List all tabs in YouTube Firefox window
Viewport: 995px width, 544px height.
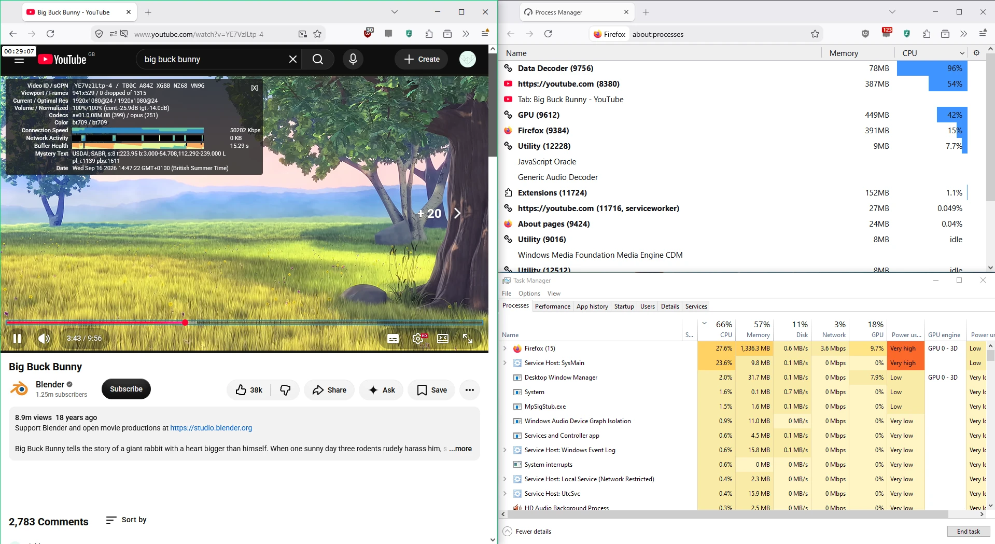point(395,12)
